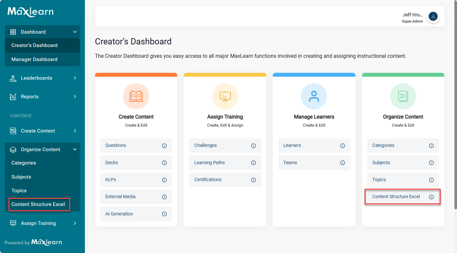Click info icon next to Challenges
The width and height of the screenshot is (457, 253).
point(253,146)
